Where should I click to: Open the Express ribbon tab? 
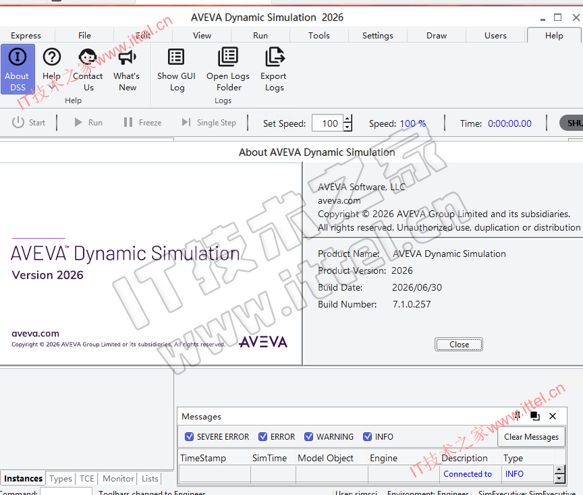[x=26, y=36]
